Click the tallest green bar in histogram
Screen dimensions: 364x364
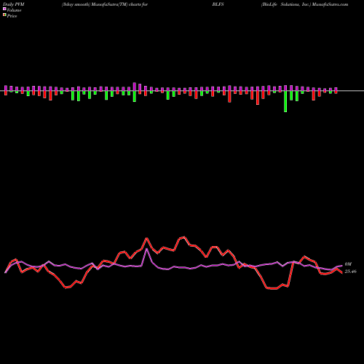285,101
